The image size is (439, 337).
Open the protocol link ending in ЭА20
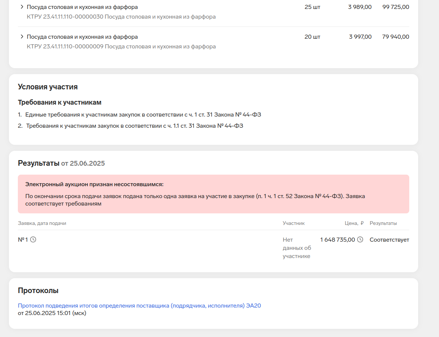[x=139, y=306]
